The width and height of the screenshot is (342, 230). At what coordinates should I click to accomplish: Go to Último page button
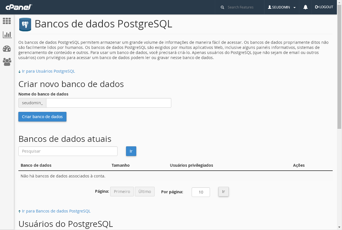click(145, 192)
